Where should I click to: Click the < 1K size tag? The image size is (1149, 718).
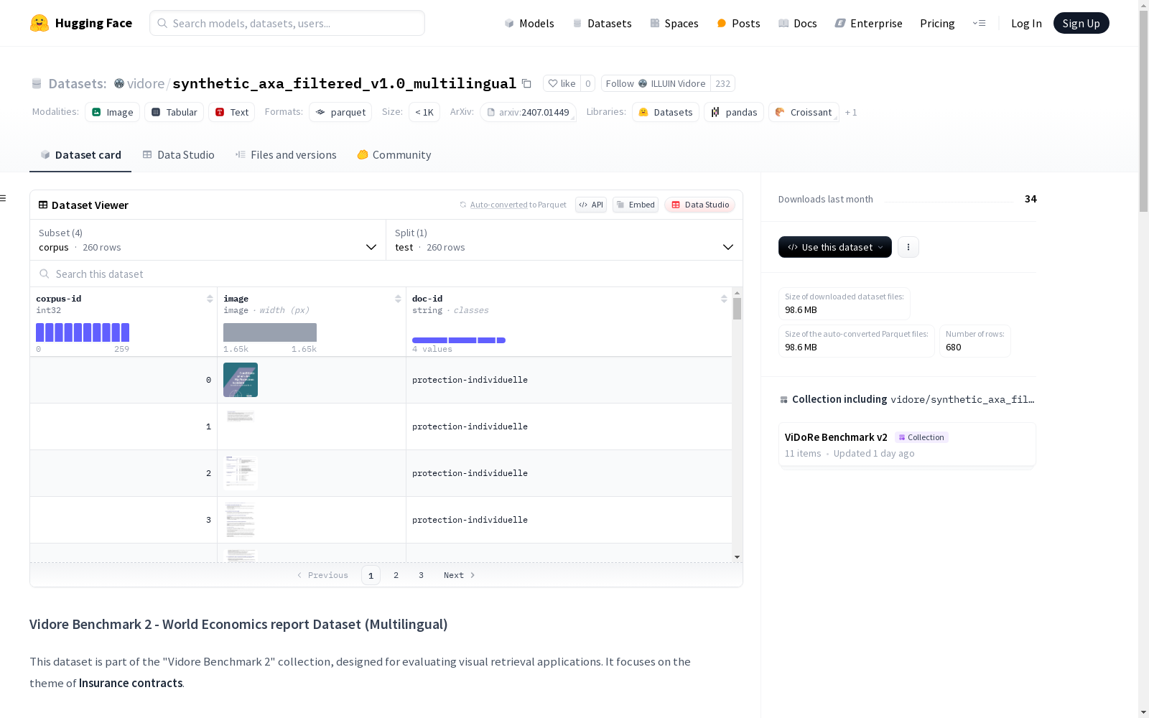424,112
